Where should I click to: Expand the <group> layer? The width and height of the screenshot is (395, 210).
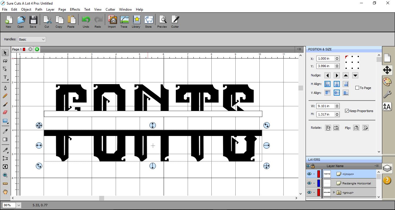[x=334, y=192]
